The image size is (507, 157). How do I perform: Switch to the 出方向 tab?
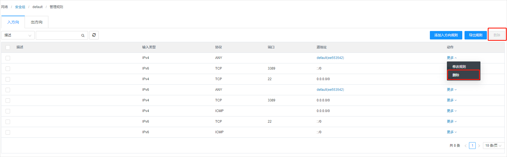37,22
